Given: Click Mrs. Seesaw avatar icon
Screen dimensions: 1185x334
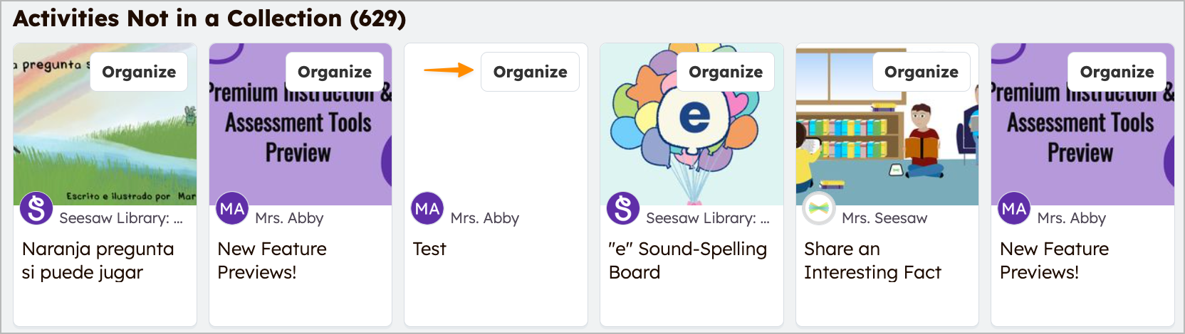Looking at the screenshot, I should coord(819,209).
